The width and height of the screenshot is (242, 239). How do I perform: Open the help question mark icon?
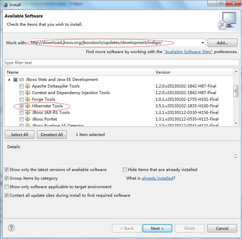pyautogui.click(x=11, y=228)
